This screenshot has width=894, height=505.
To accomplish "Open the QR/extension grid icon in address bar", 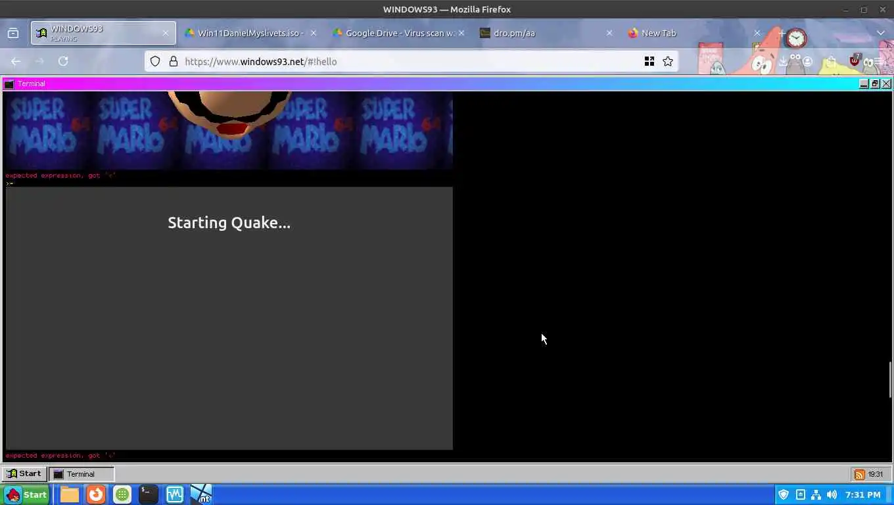I will pos(649,61).
